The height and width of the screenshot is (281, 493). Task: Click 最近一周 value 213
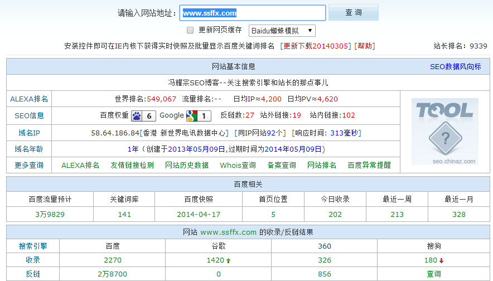point(397,214)
